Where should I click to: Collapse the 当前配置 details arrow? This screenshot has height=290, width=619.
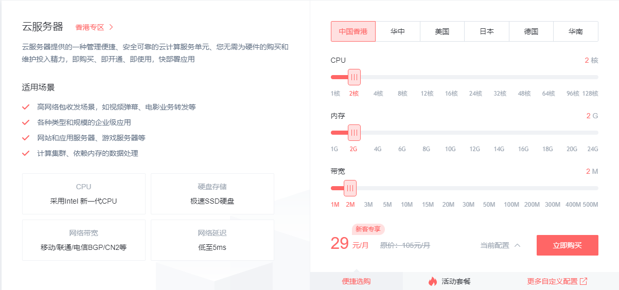[x=518, y=245]
